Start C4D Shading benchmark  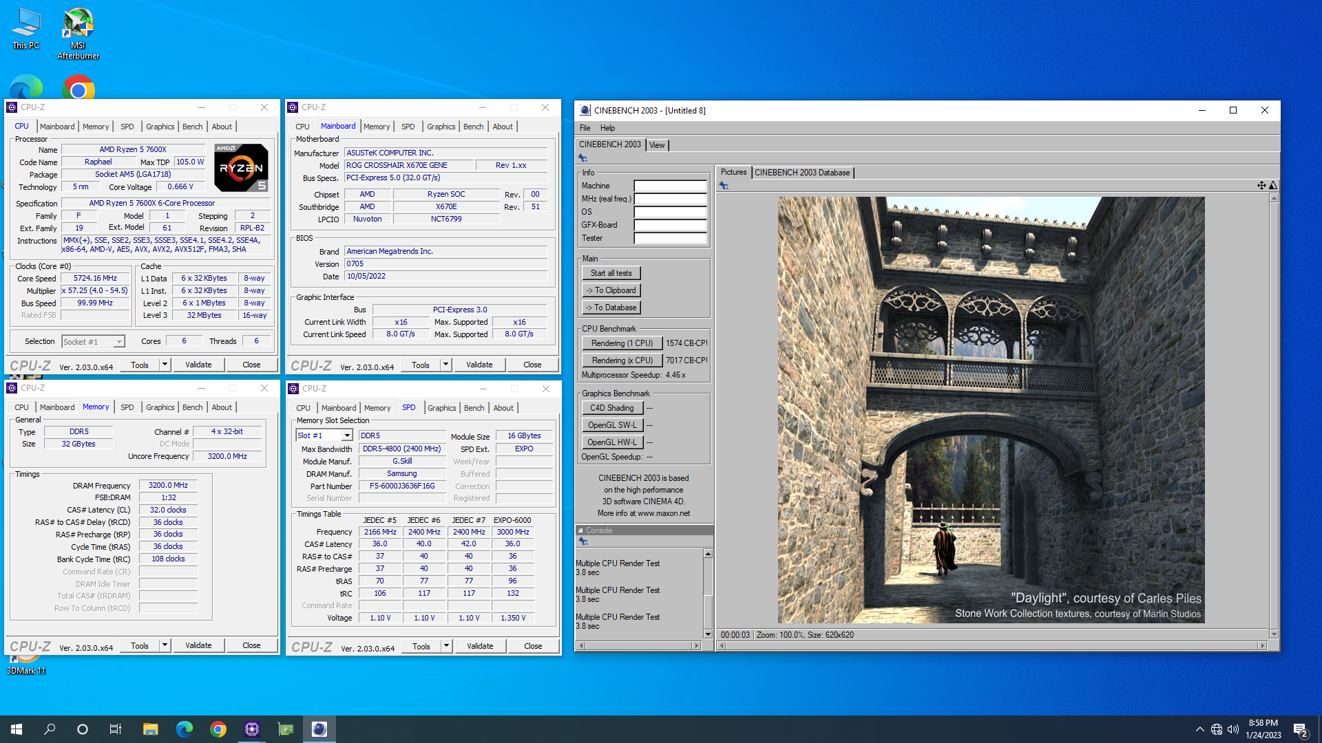point(612,408)
